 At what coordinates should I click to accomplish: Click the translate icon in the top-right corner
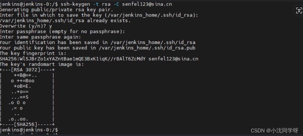pos(299,11)
